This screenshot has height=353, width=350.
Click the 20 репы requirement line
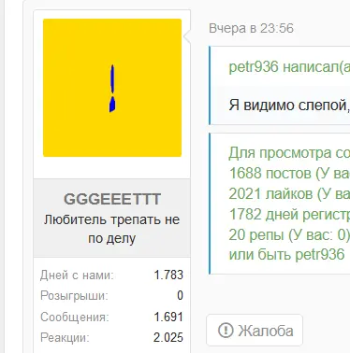click(289, 234)
